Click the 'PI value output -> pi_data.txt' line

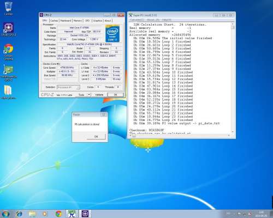[x=176, y=123]
